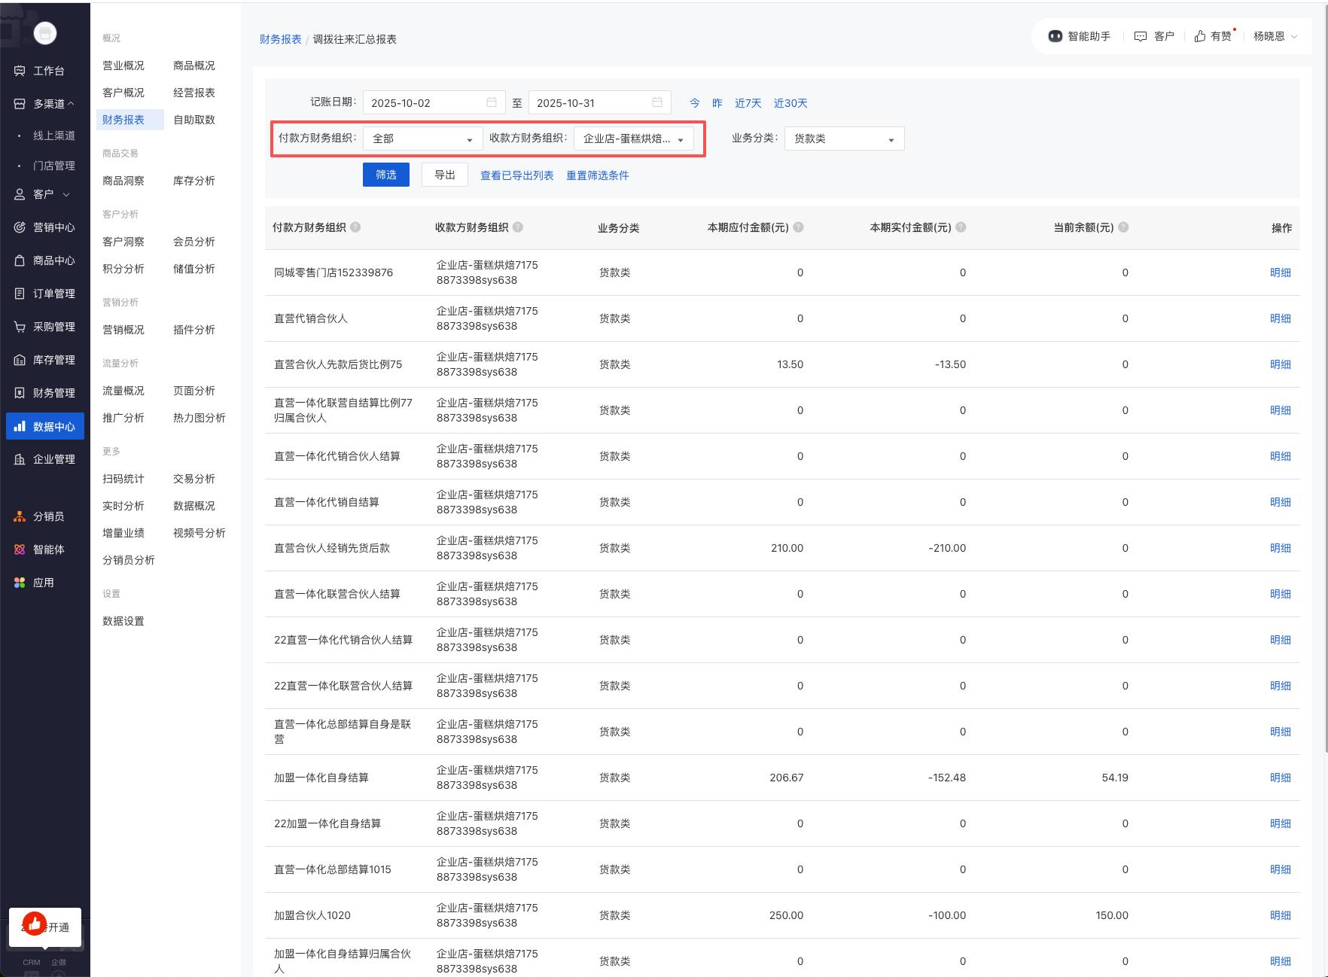The height and width of the screenshot is (977, 1328).
Task: Open calendar icon for start date
Action: pyautogui.click(x=492, y=102)
